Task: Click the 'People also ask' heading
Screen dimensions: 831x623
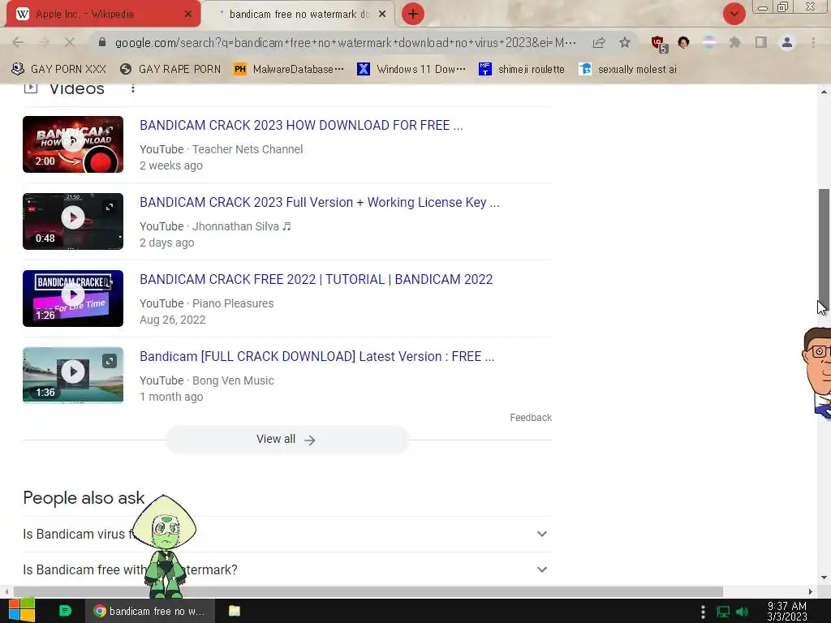Action: click(x=84, y=498)
